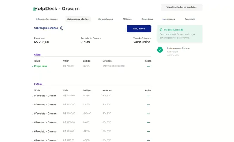Screen dimensions: 234x142
Task: Click the green checkmark for Informações Básicas
Action: coord(160,50)
